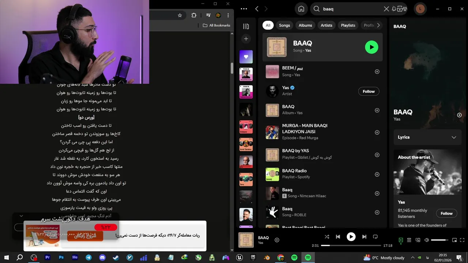Open the now-playing BAAQ cover thumbnail
The height and width of the screenshot is (263, 468).
(x=246, y=240)
